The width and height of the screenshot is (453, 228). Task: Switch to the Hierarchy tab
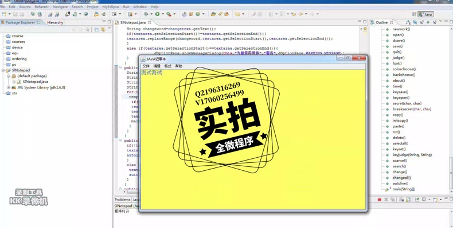click(x=55, y=22)
